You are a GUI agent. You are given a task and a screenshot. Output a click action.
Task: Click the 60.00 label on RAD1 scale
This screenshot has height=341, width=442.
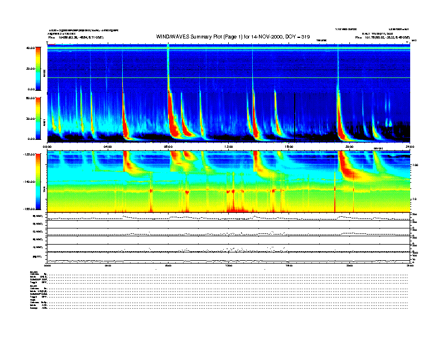tap(30, 98)
